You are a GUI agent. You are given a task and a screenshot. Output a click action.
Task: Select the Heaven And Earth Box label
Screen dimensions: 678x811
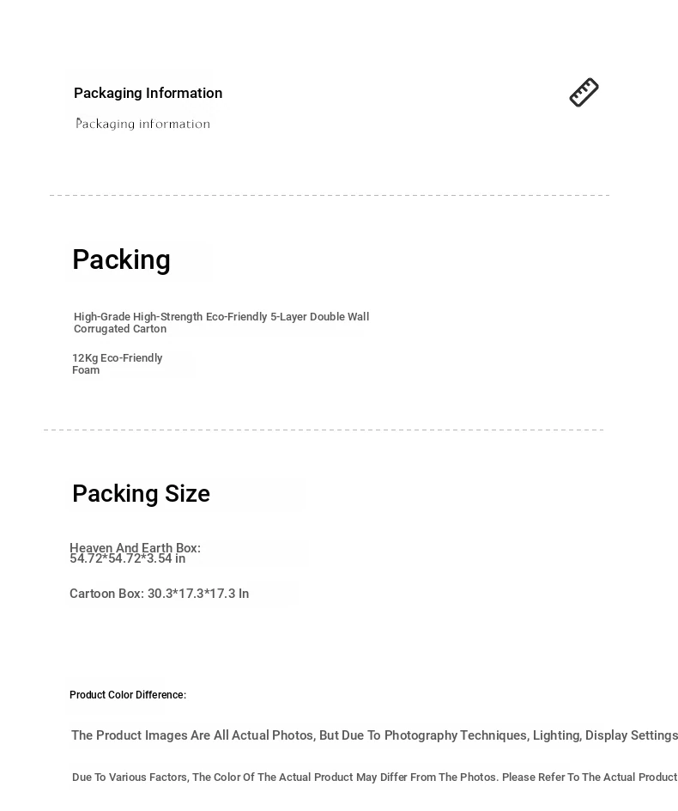click(135, 547)
